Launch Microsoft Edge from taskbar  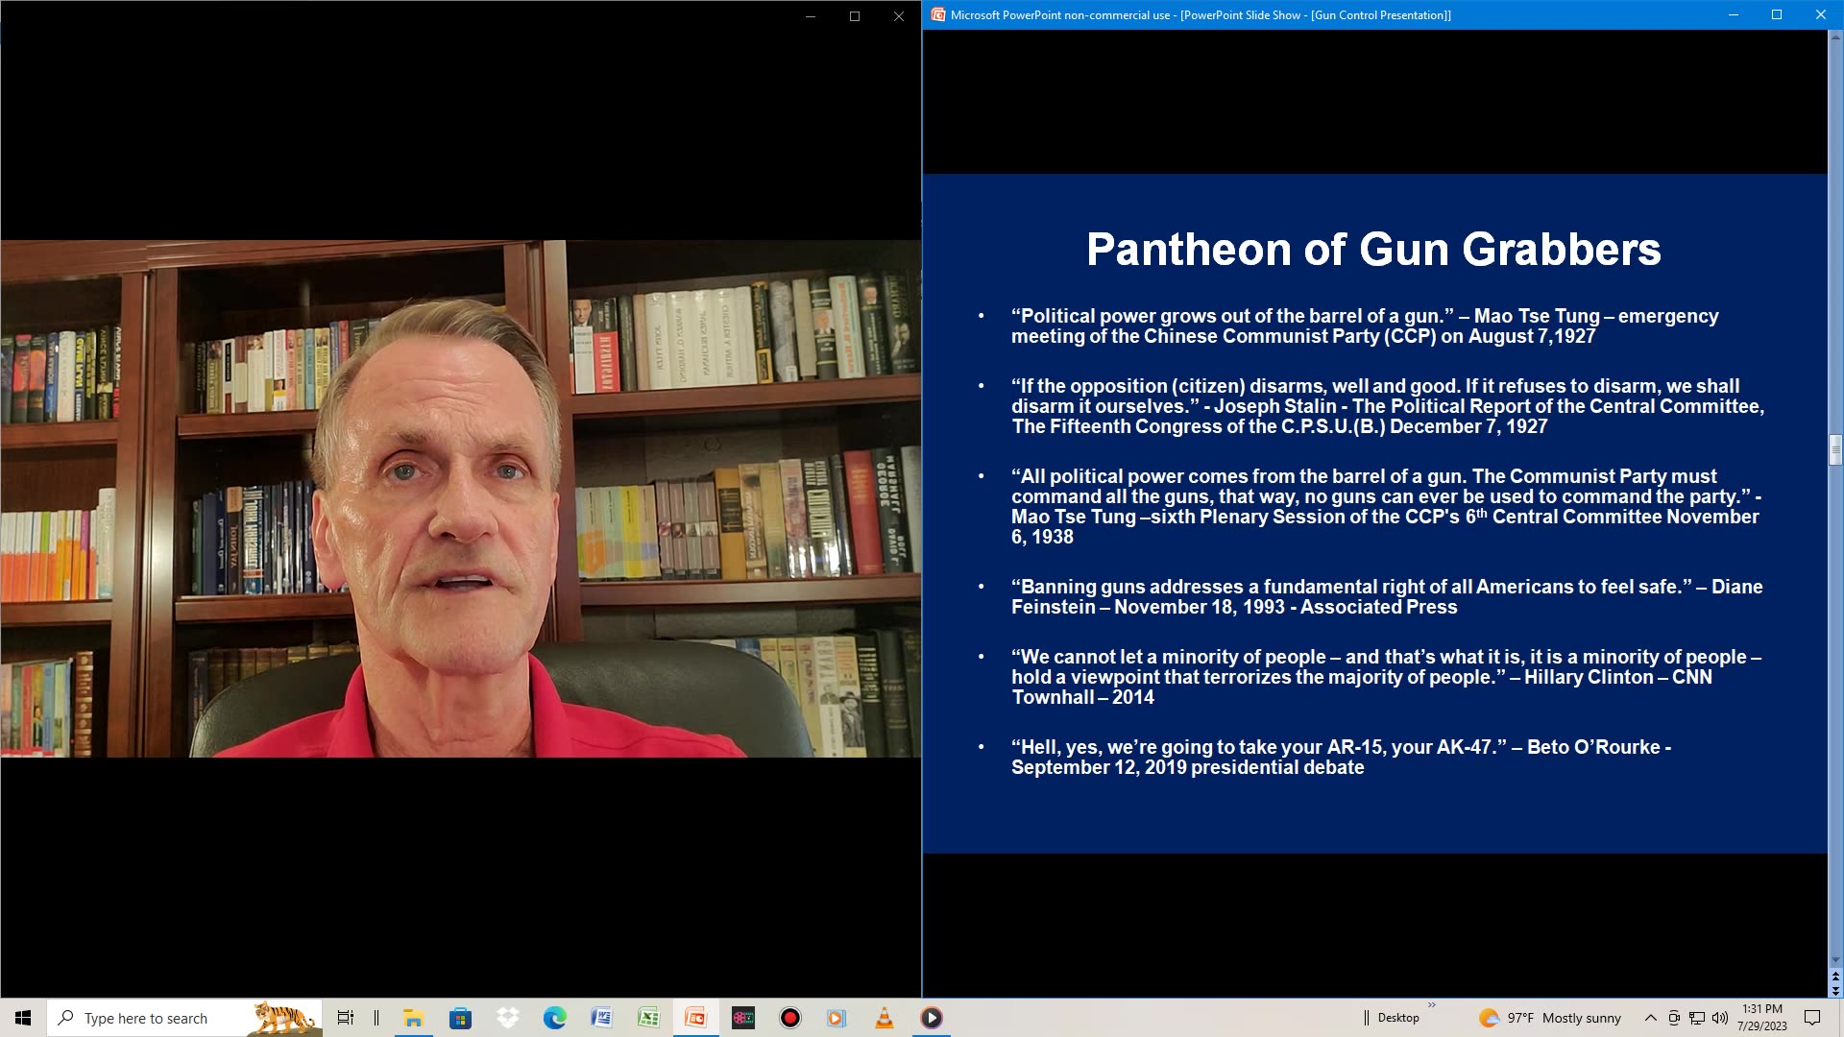point(555,1018)
